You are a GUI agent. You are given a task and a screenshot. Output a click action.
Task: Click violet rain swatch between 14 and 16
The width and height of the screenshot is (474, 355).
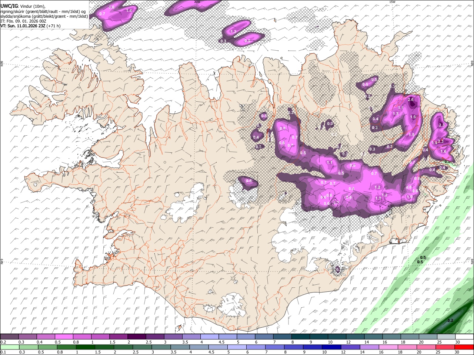pyautogui.click(x=369, y=347)
